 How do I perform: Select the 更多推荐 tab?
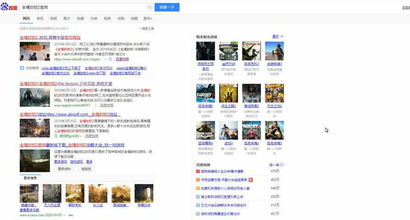click(30, 177)
